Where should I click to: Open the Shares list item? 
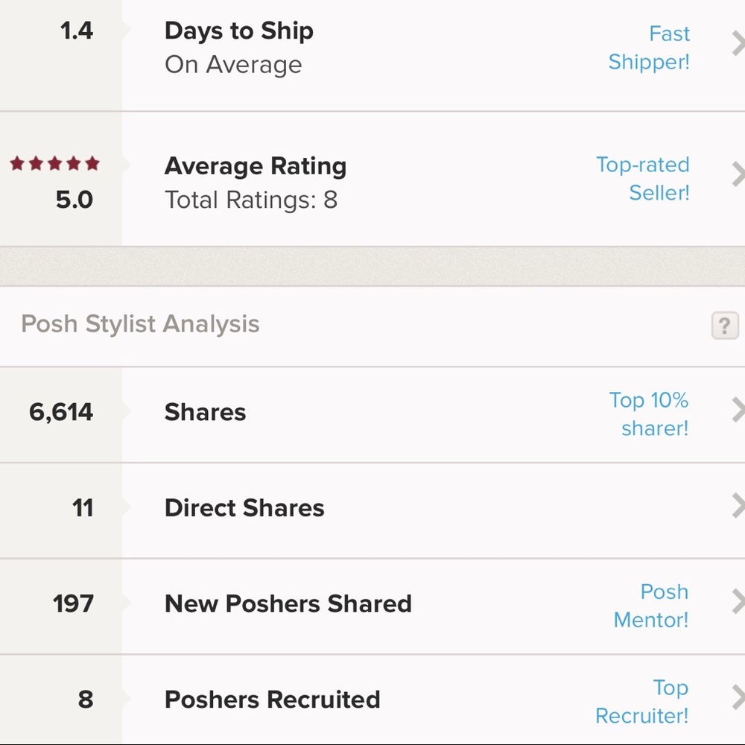pyautogui.click(x=372, y=414)
